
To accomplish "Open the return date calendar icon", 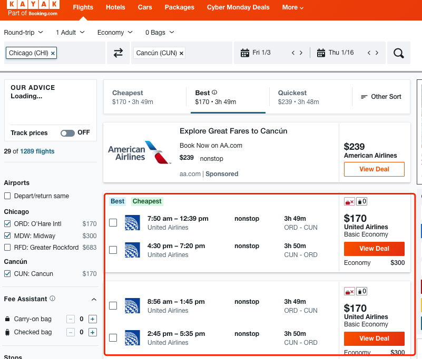I will (x=321, y=53).
